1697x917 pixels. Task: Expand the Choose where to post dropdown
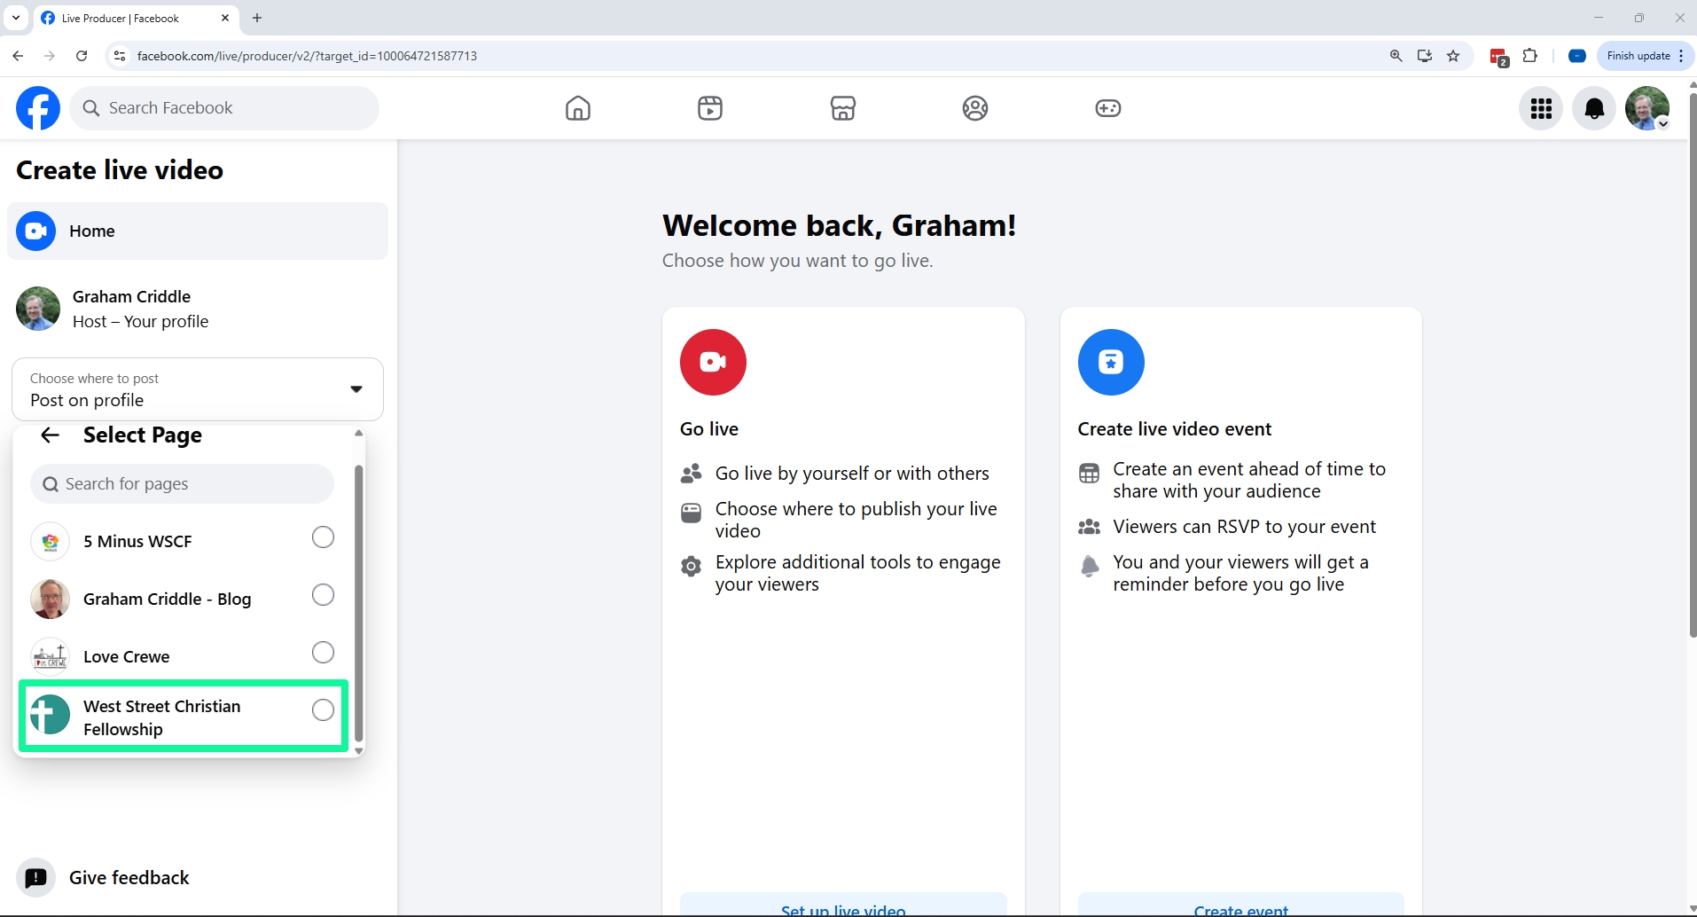(198, 389)
